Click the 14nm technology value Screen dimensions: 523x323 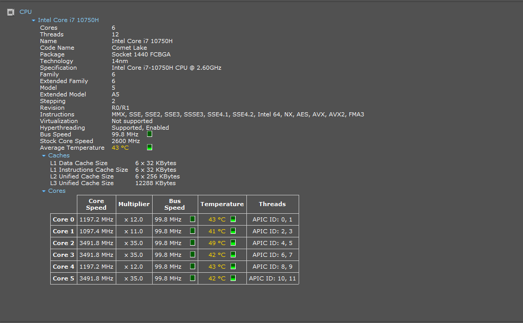[120, 61]
